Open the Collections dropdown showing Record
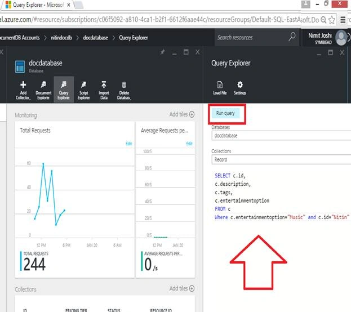Viewport: 351px width, 312px height. tap(281, 159)
